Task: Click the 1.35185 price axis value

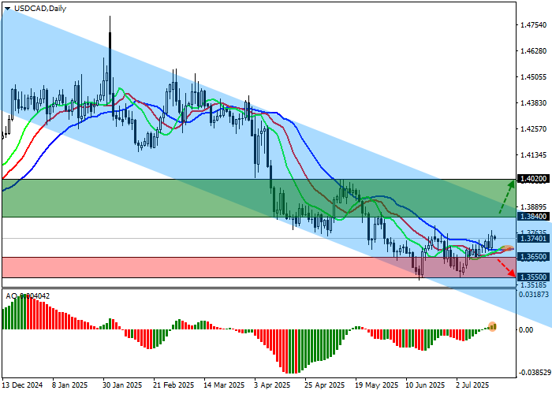Action: 534,284
